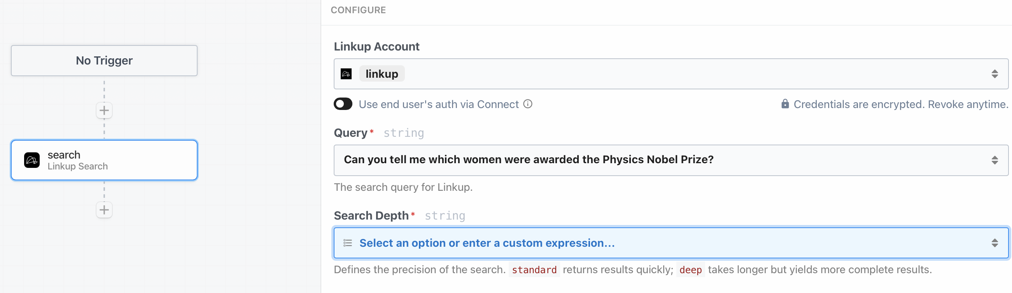
Task: Click info icon next to Connect label
Action: click(x=528, y=104)
